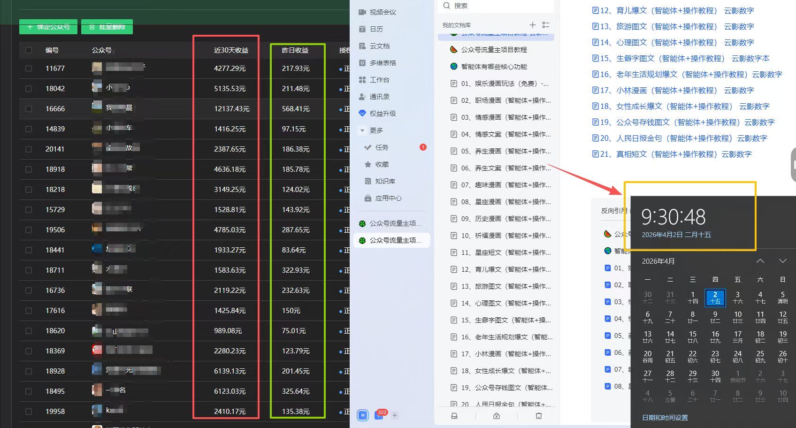
Task: Click the 绑定公众号 button
Action: point(48,27)
